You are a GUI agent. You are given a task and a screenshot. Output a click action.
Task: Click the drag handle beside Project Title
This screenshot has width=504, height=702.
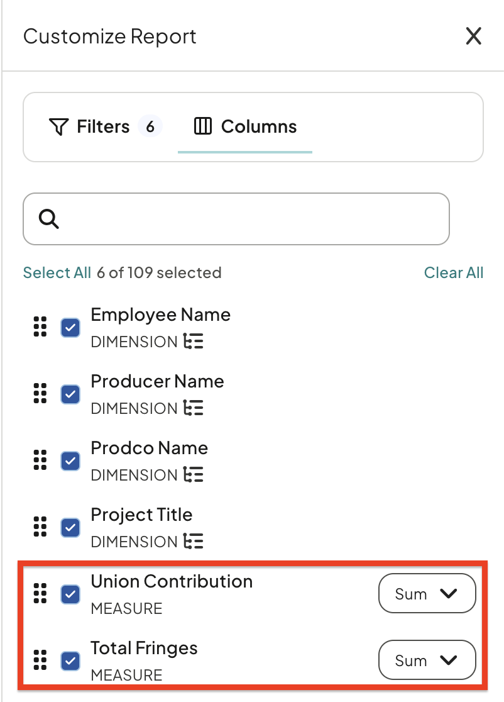(x=40, y=527)
